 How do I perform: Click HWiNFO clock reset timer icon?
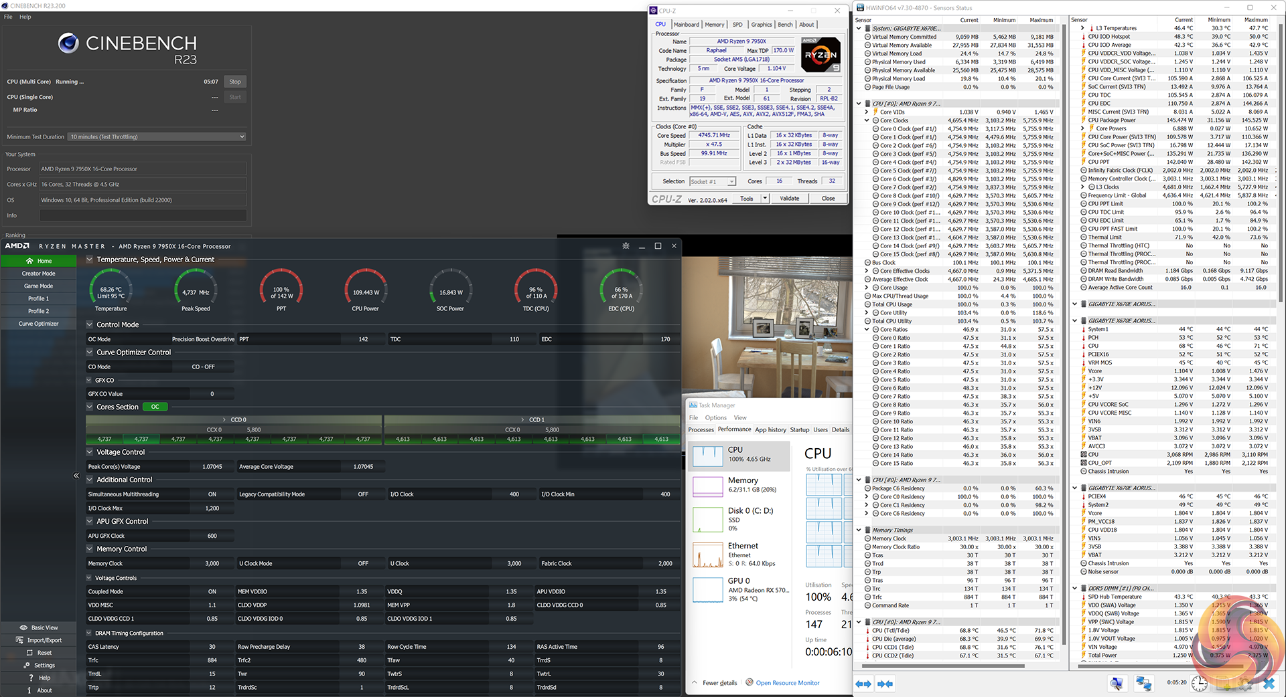click(1199, 683)
